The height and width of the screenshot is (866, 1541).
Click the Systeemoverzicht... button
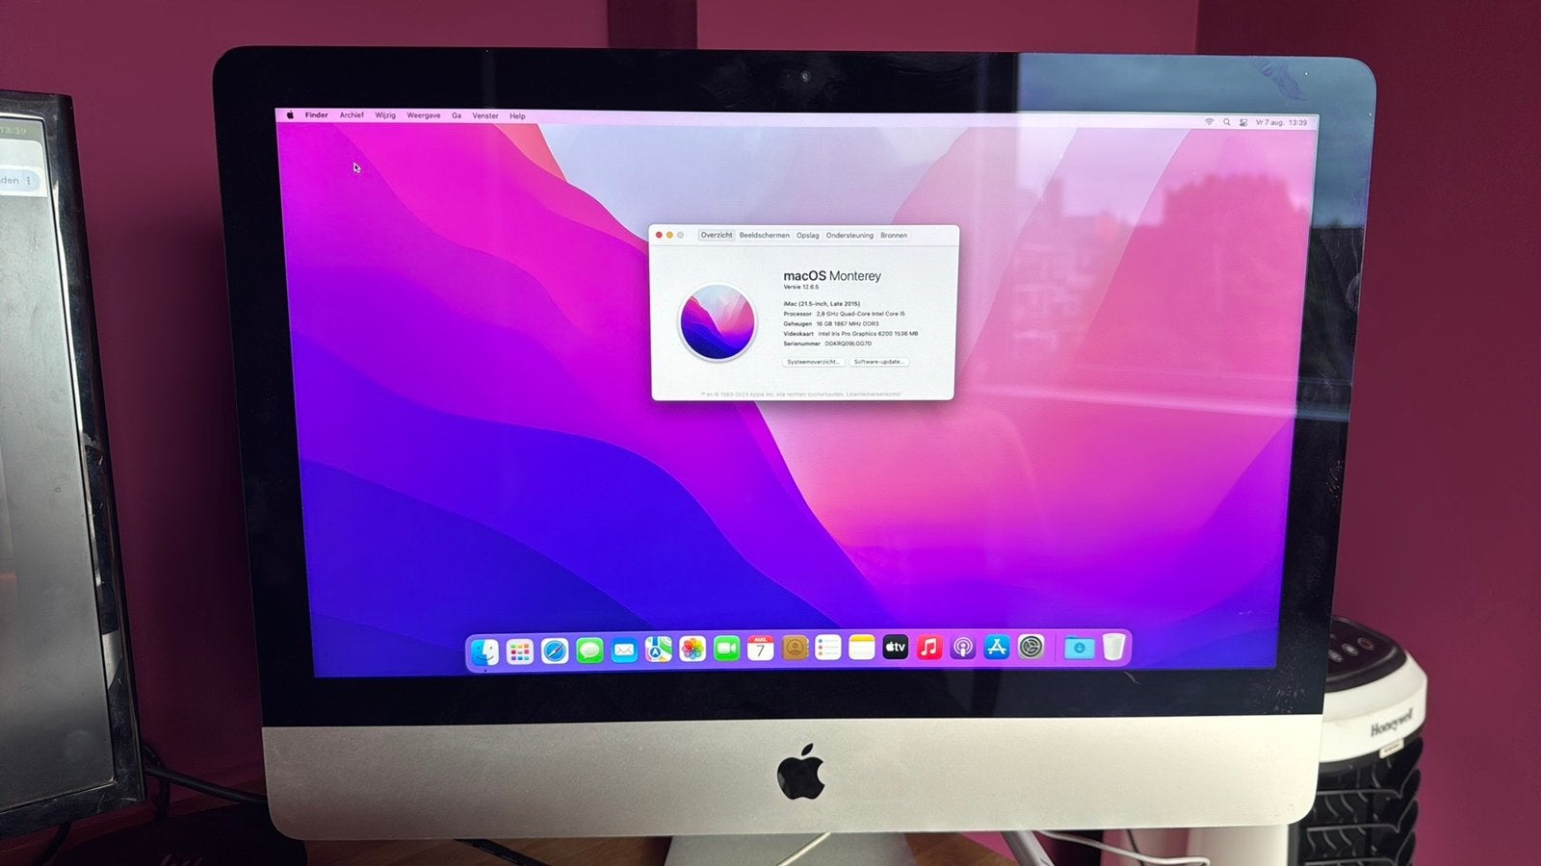point(814,362)
